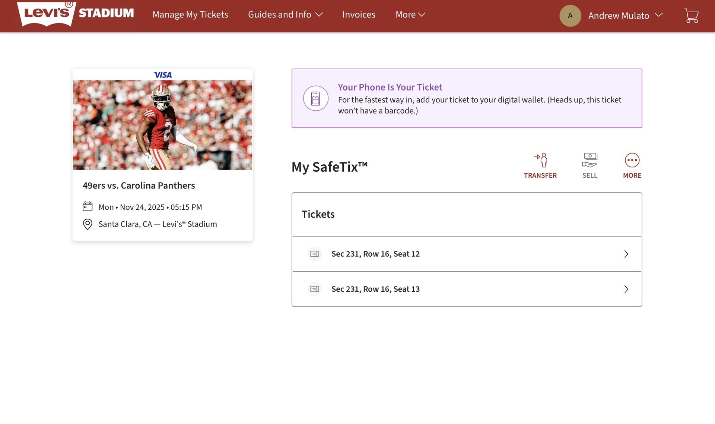Viewport: 715px width, 424px height.
Task: Click the ticket icon for Seat 13
Action: point(315,289)
